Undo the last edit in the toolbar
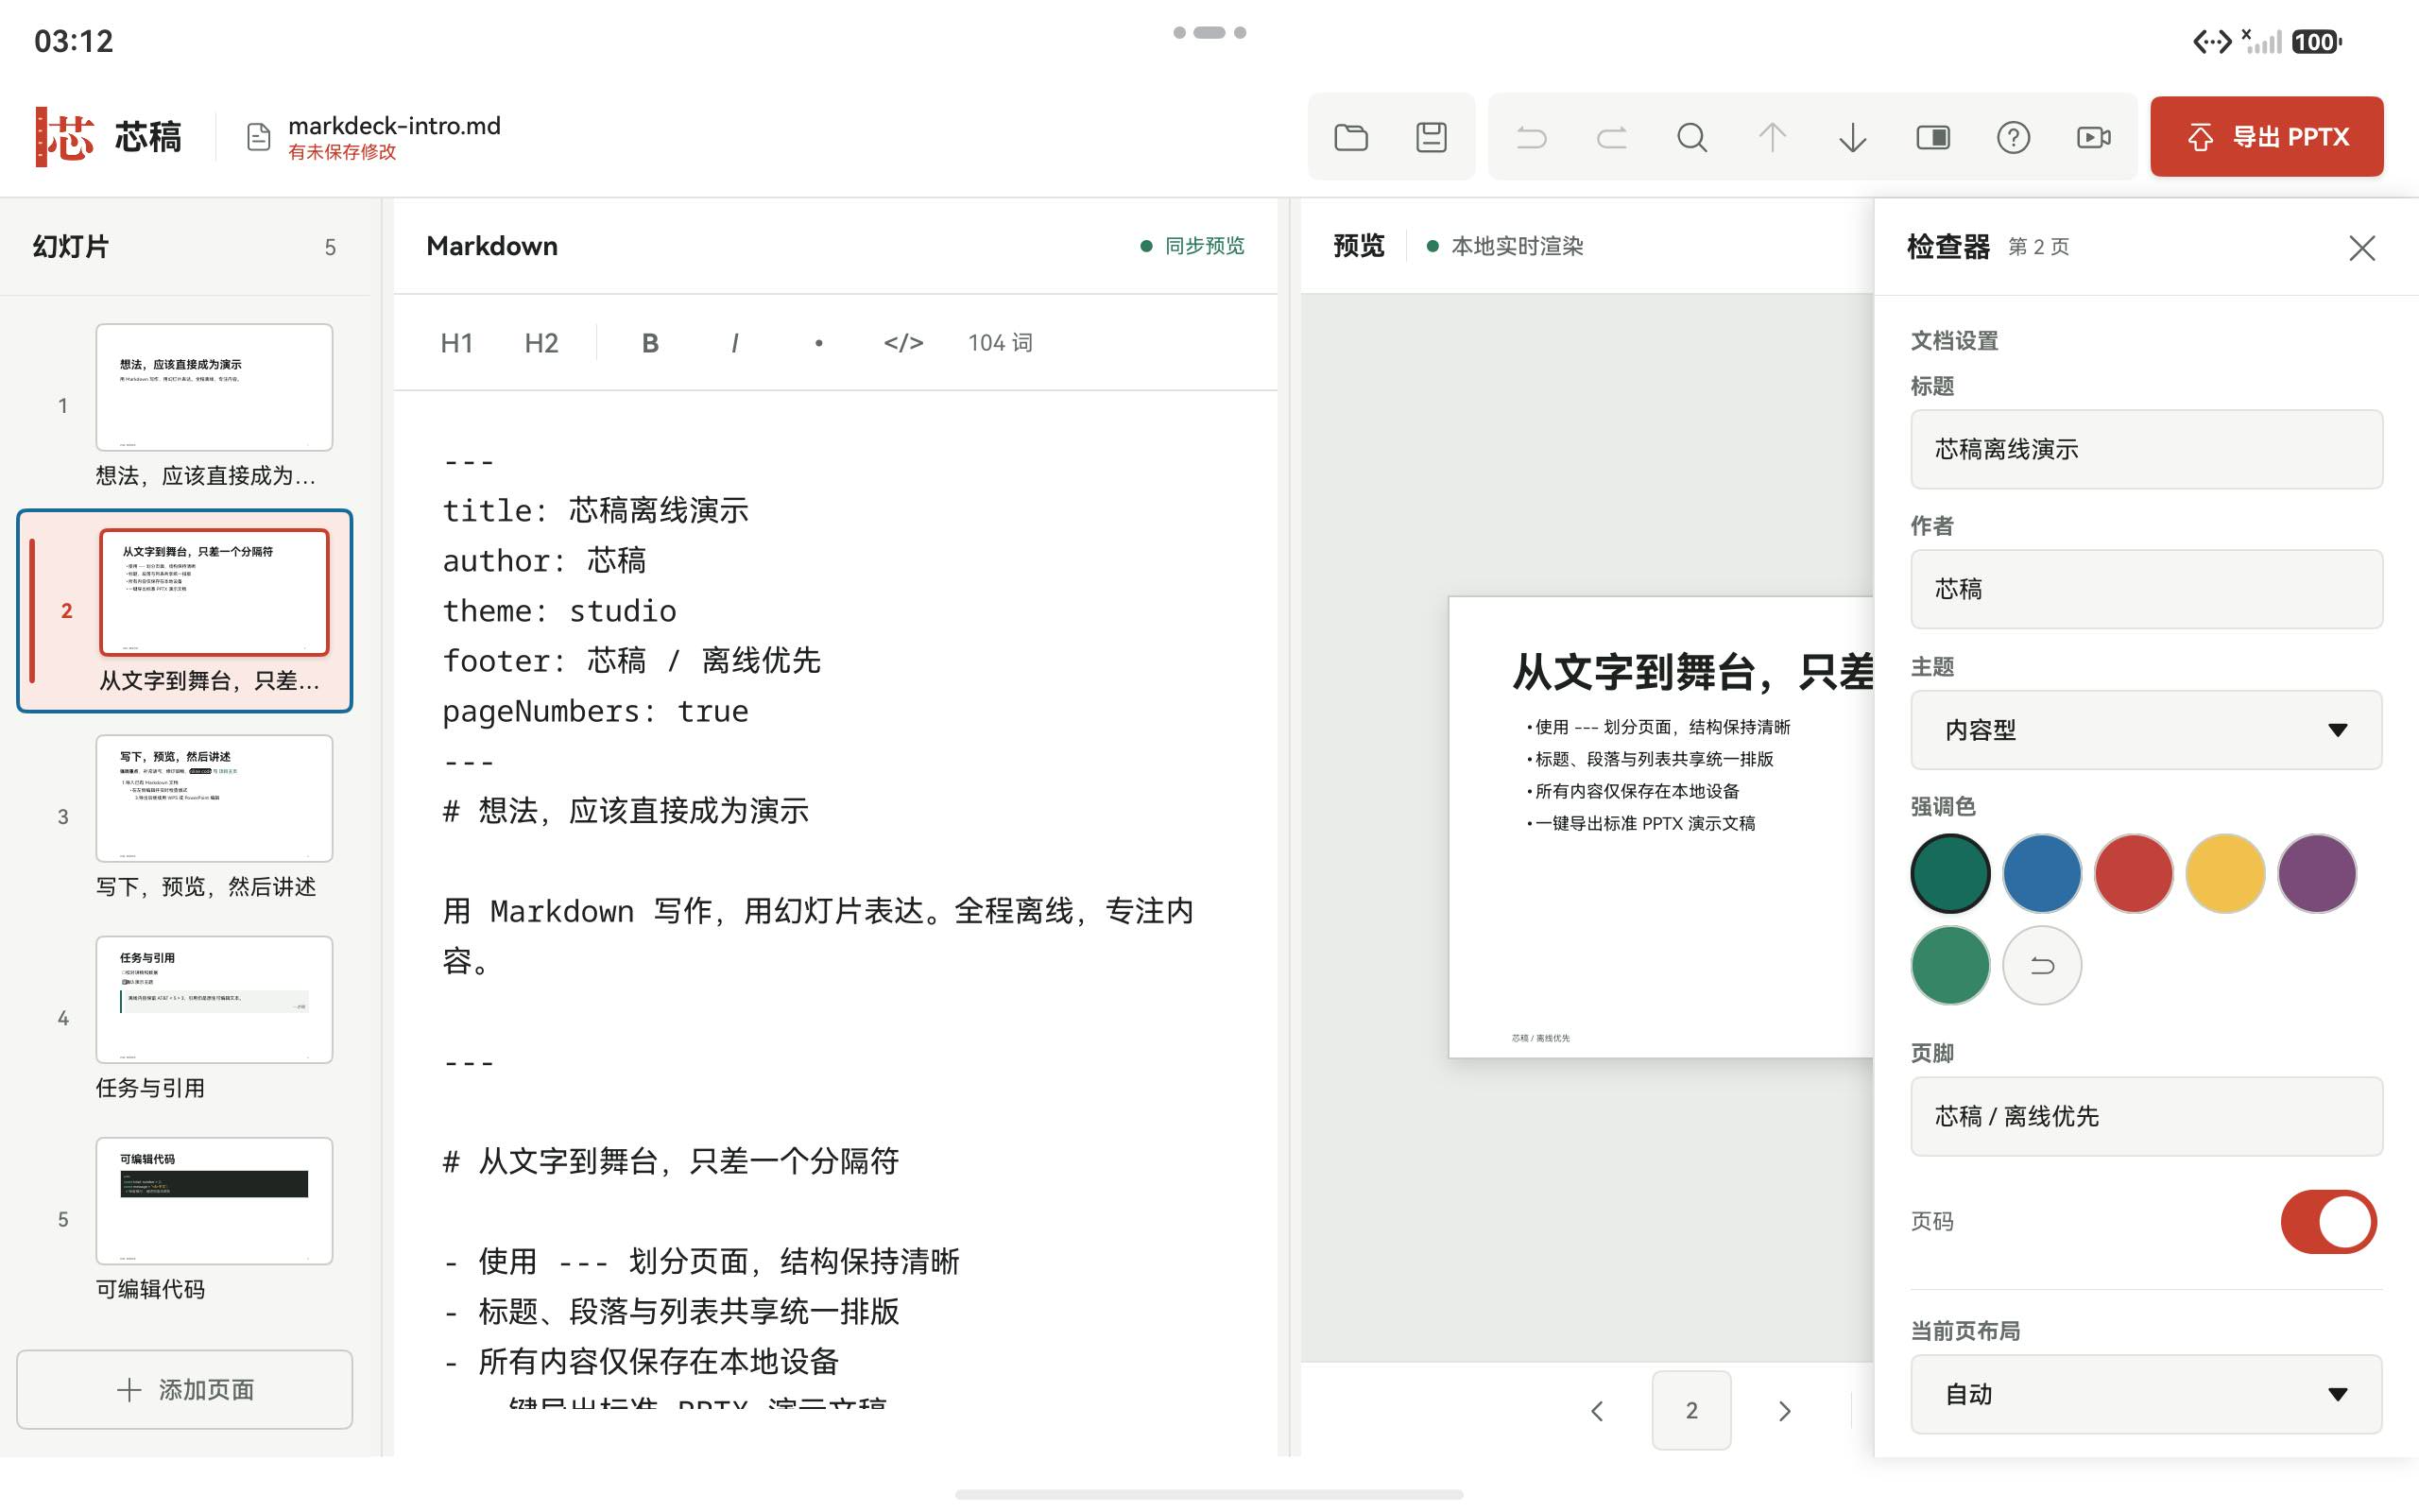Screen dimensions: 2419x1512 coord(1532,137)
